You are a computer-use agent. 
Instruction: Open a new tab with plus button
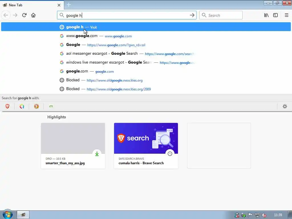[68, 5]
